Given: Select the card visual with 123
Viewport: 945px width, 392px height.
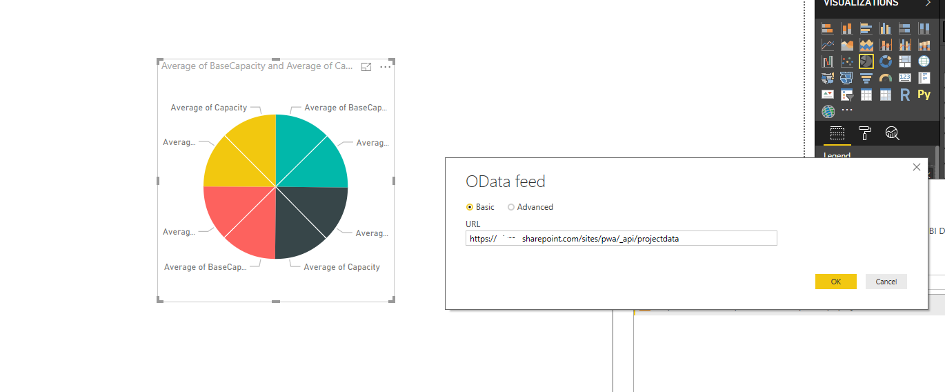Looking at the screenshot, I should coord(905,78).
